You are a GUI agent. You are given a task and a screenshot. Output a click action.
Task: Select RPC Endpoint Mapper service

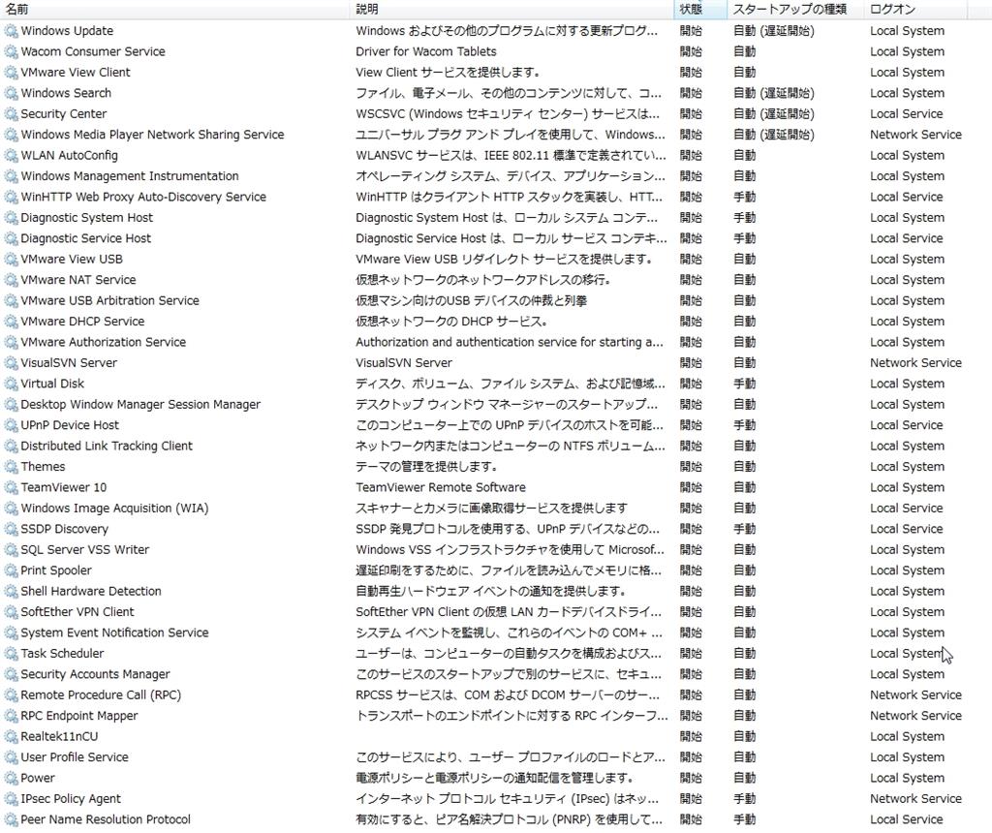click(x=79, y=716)
